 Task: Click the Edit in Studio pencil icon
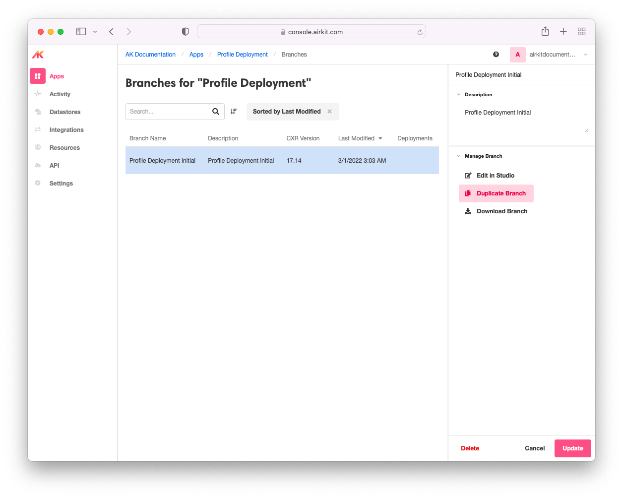468,176
